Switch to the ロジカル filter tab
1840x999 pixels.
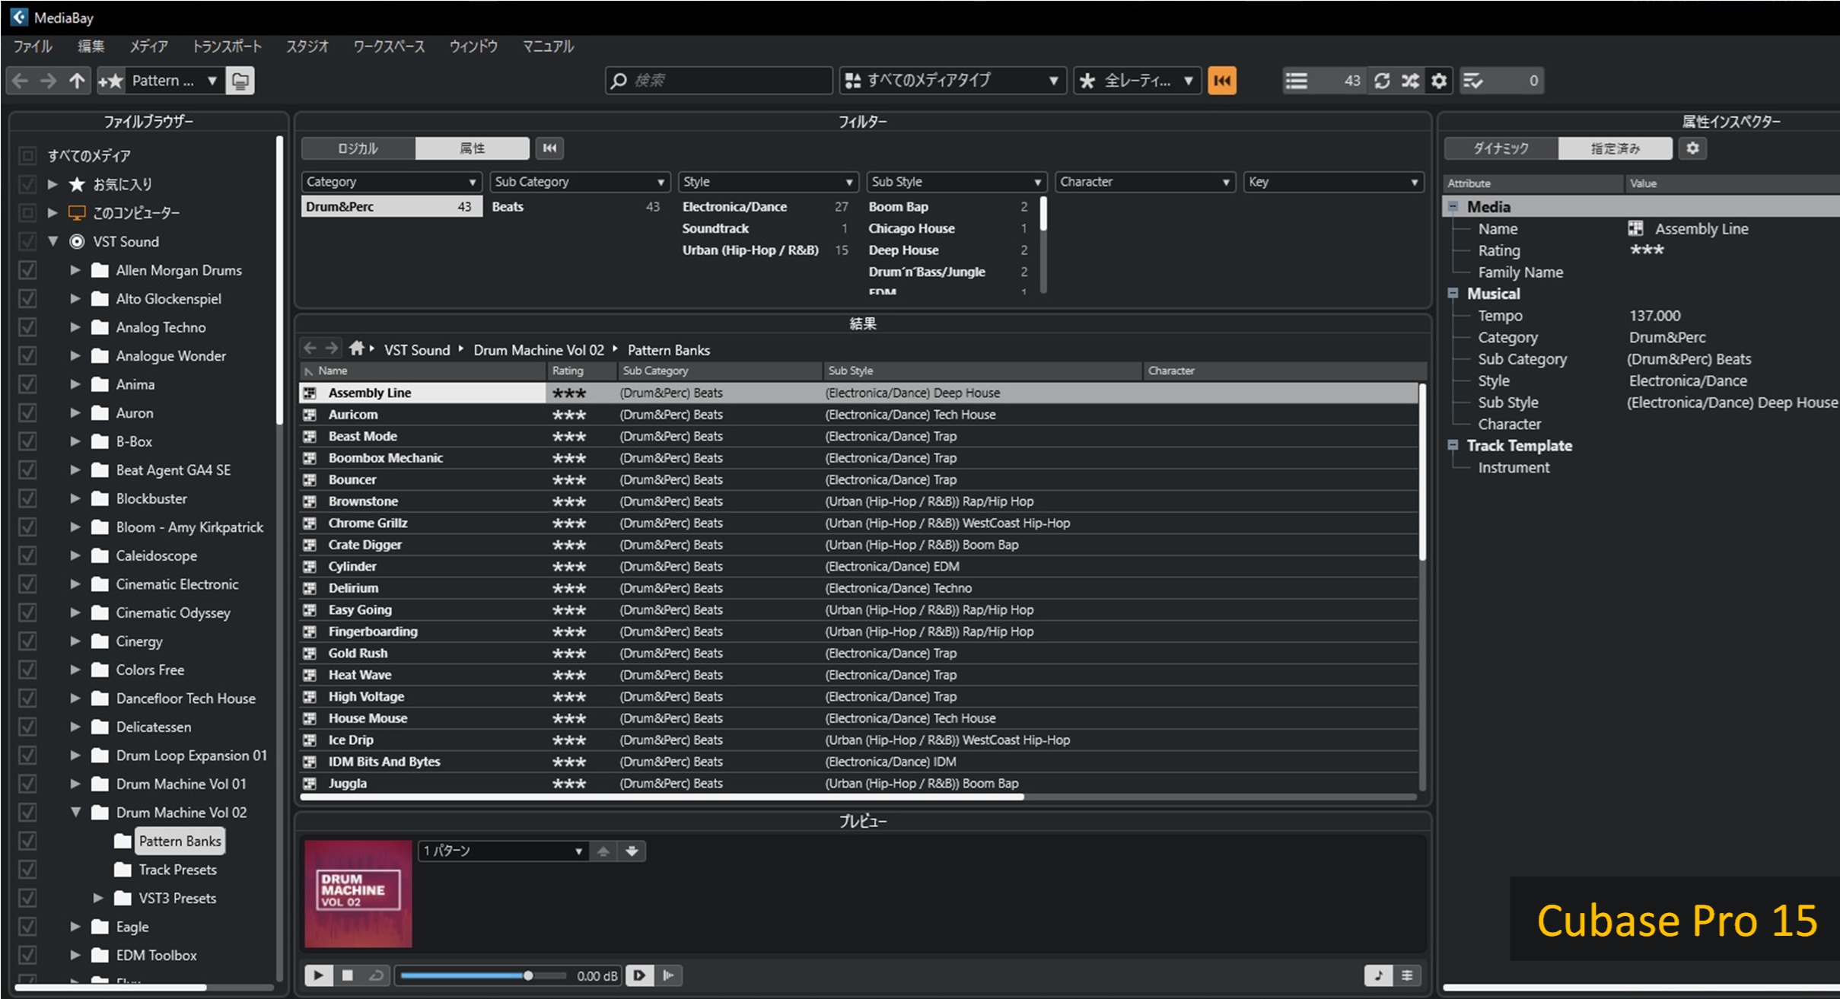(358, 148)
